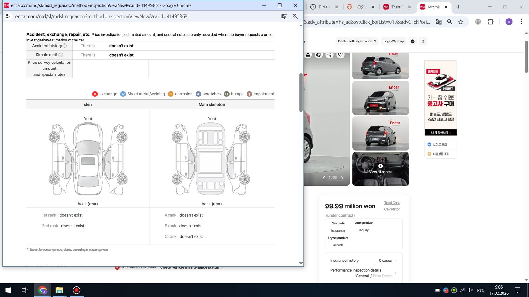Open the gray car rear-left view thumbnail

click(381, 66)
